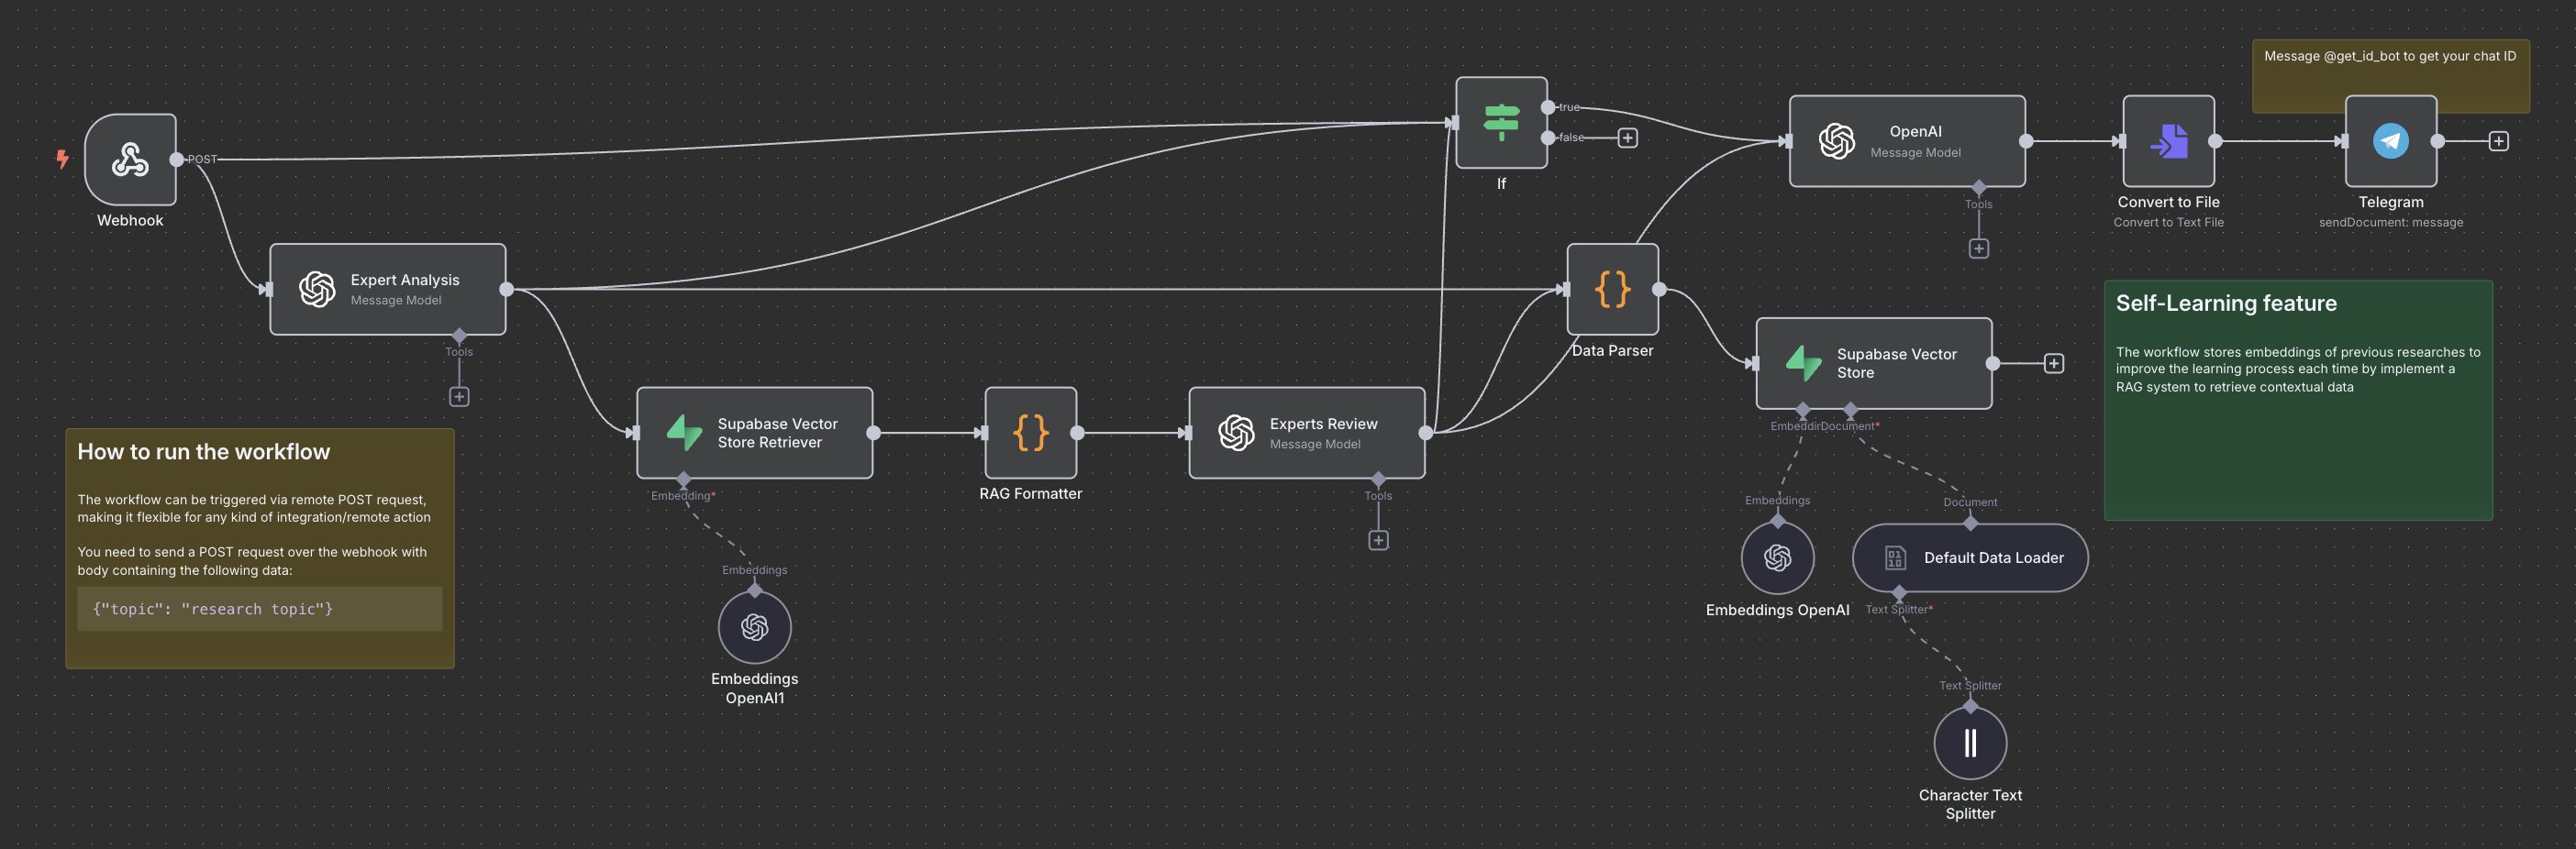2576x849 pixels.
Task: Open the OpenAI message model node
Action: click(x=1907, y=141)
